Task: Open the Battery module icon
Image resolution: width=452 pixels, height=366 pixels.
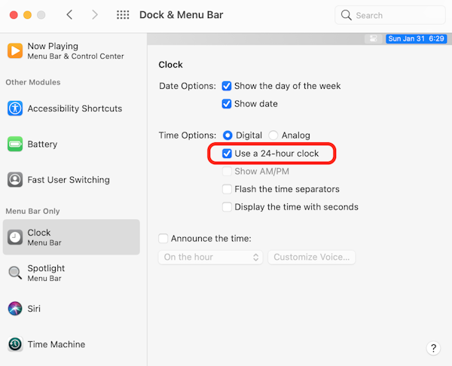Action: pos(15,144)
